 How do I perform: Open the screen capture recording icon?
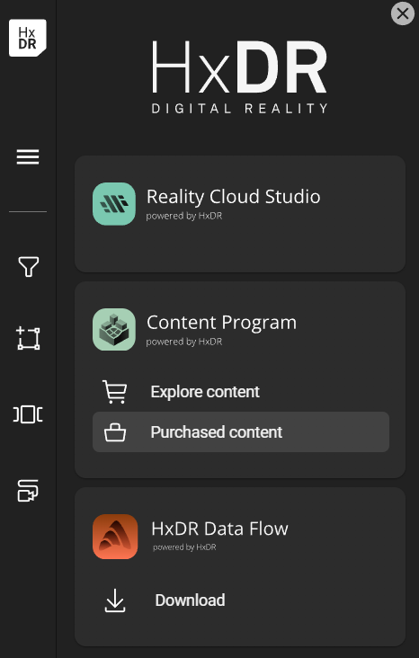coord(28,491)
